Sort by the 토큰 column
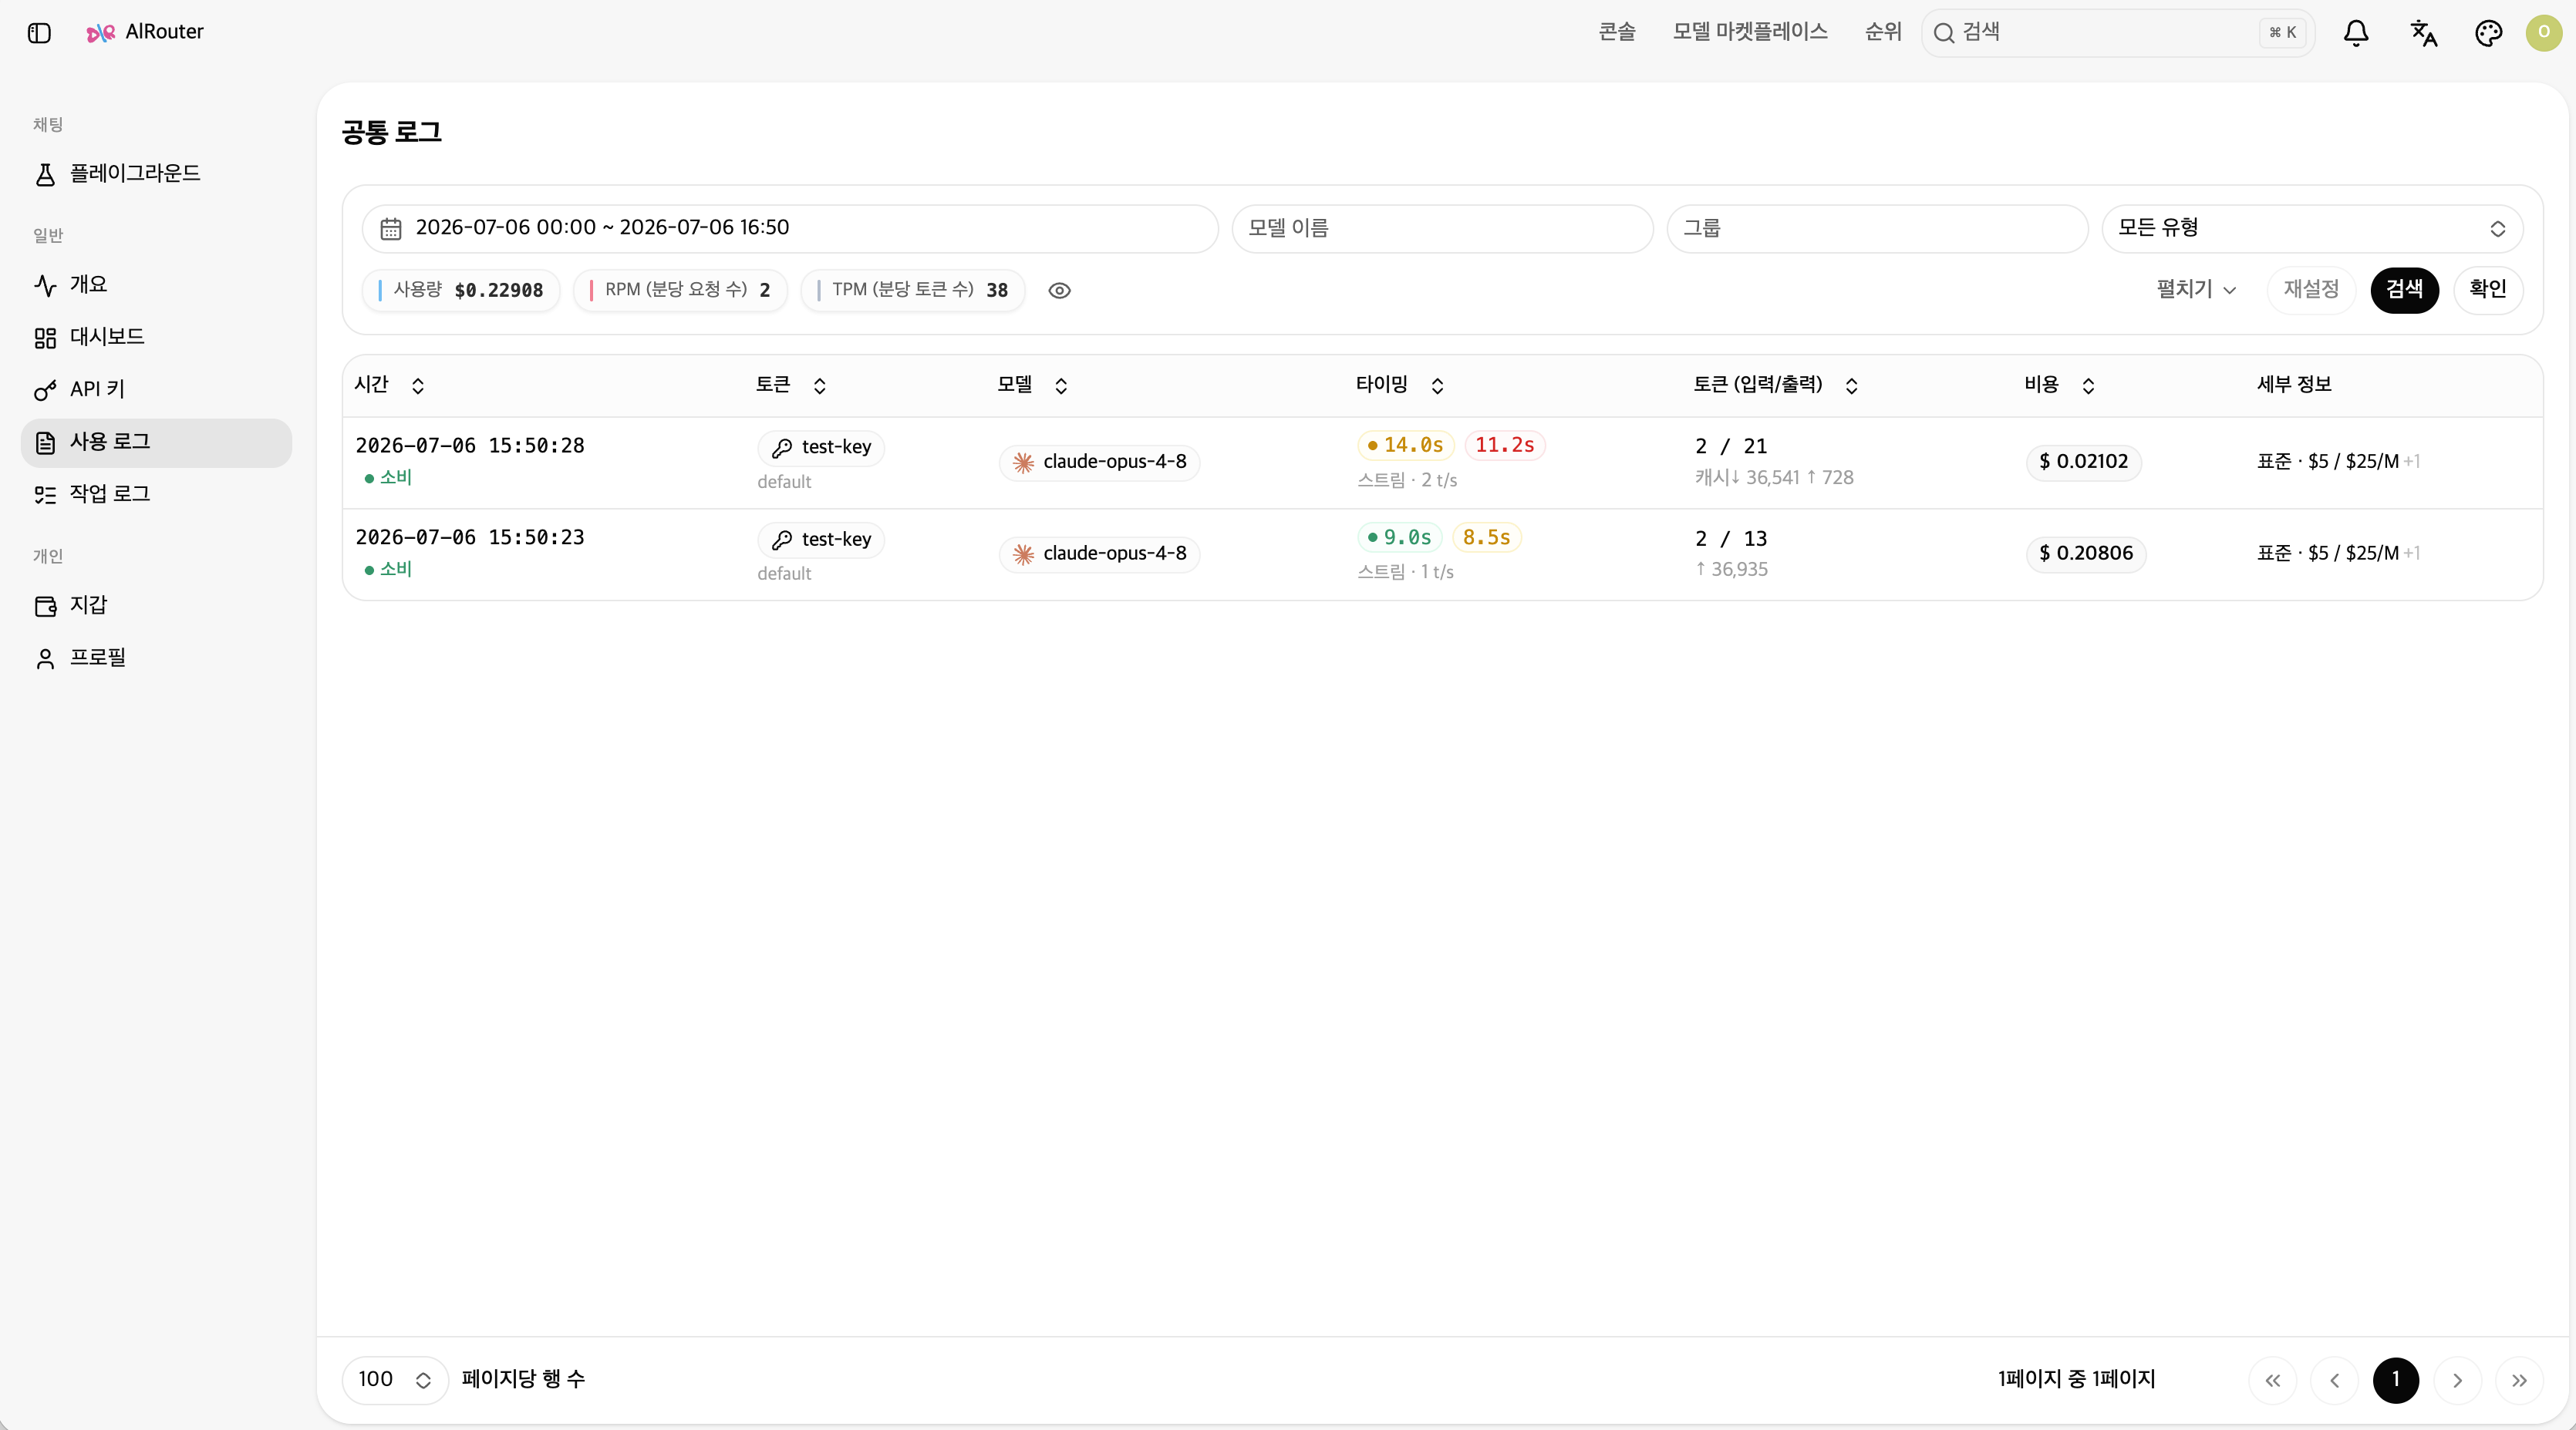The width and height of the screenshot is (2576, 1430). tap(791, 385)
